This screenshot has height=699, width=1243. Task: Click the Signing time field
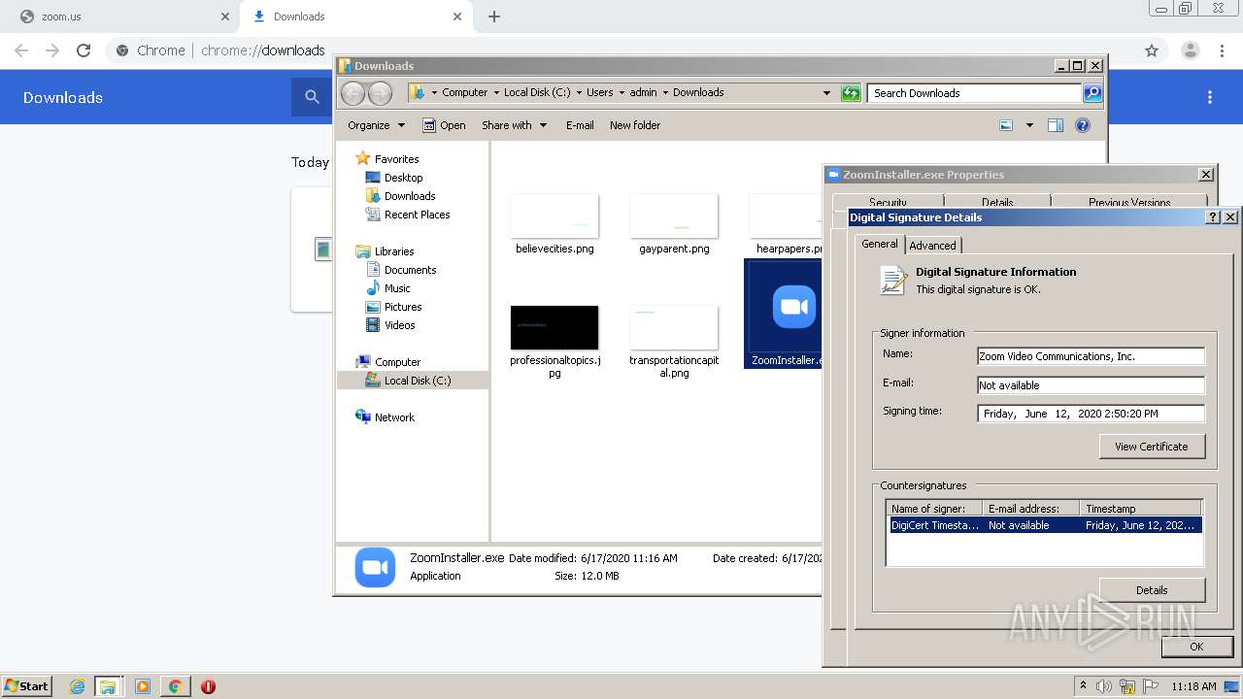click(1091, 414)
